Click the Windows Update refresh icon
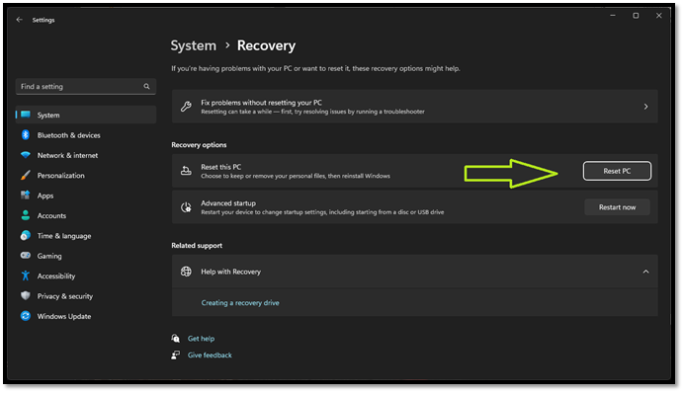 26,316
